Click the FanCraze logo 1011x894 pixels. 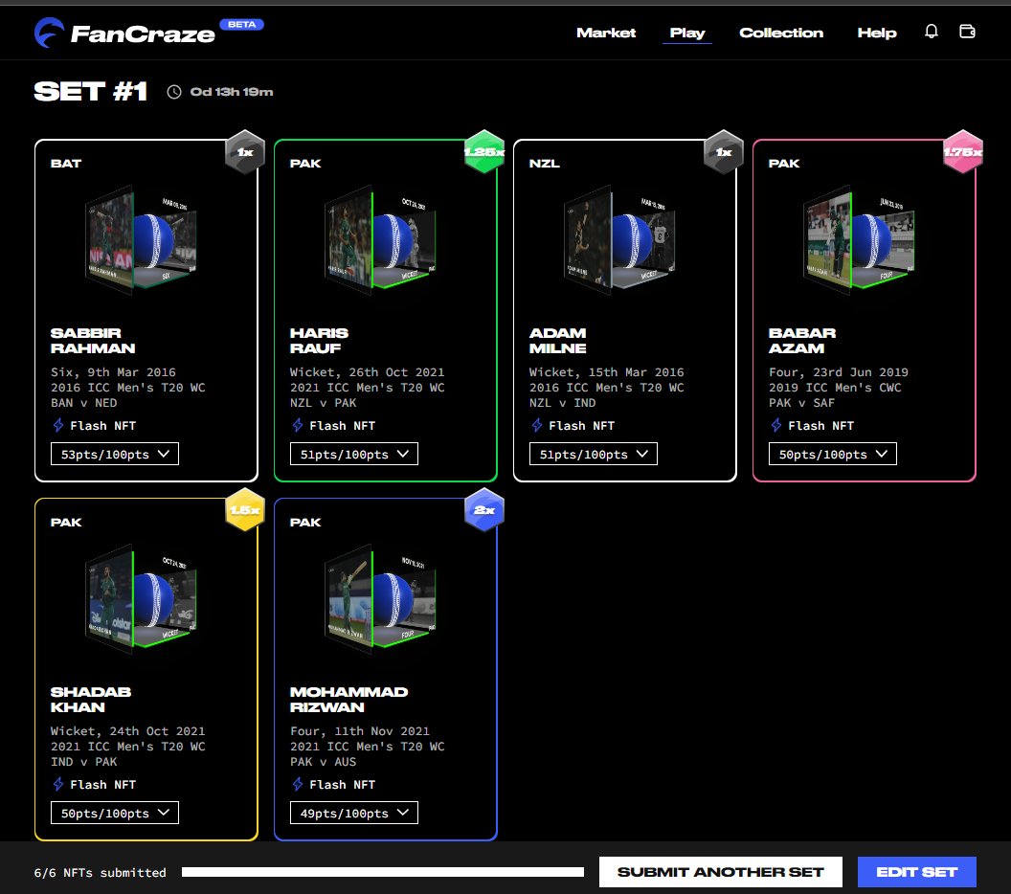click(124, 33)
